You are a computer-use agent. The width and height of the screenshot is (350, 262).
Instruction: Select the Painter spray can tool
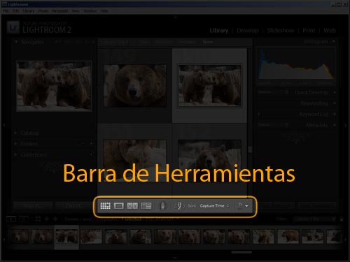[x=162, y=206]
